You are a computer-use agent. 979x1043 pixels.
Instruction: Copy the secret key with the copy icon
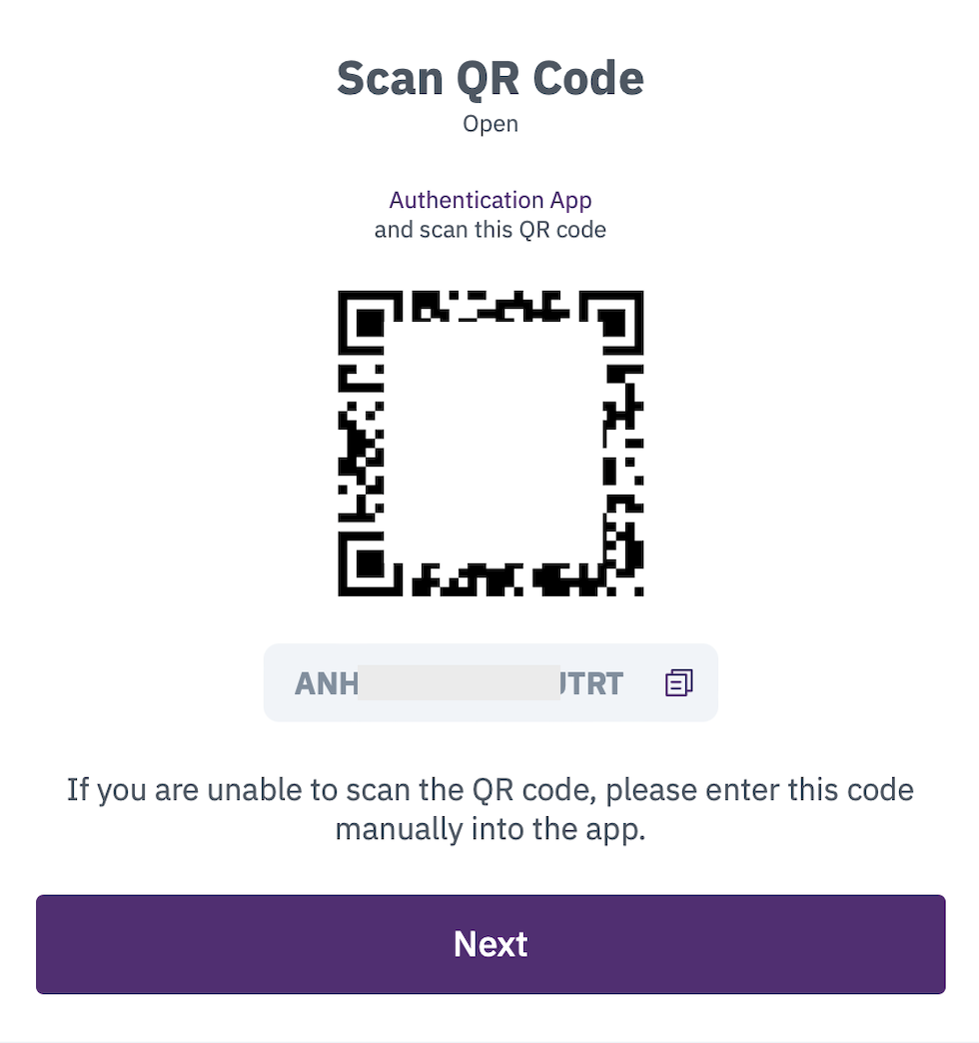(x=679, y=682)
